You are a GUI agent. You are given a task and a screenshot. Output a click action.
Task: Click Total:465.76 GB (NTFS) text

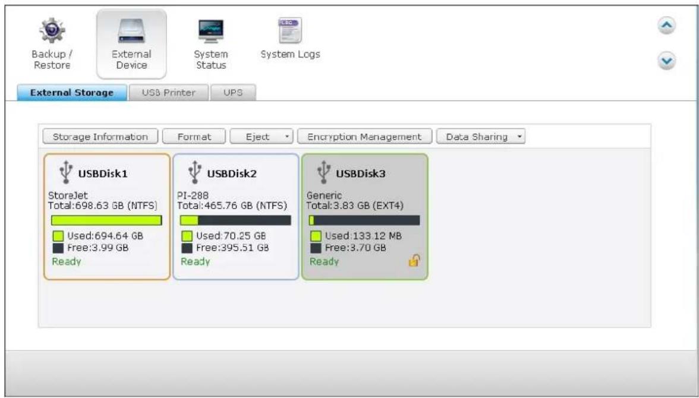pyautogui.click(x=232, y=206)
